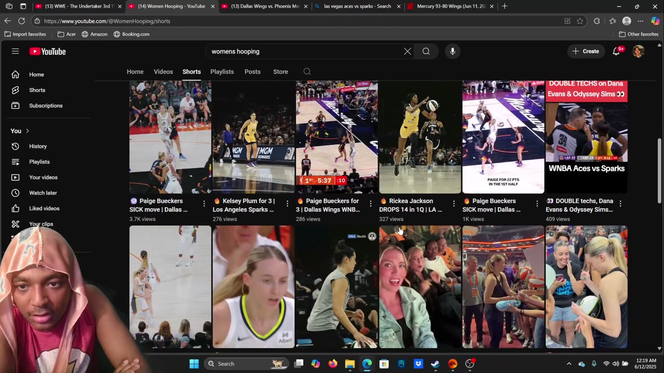Click the womens hooping search field
The image size is (664, 373).
coord(303,51)
